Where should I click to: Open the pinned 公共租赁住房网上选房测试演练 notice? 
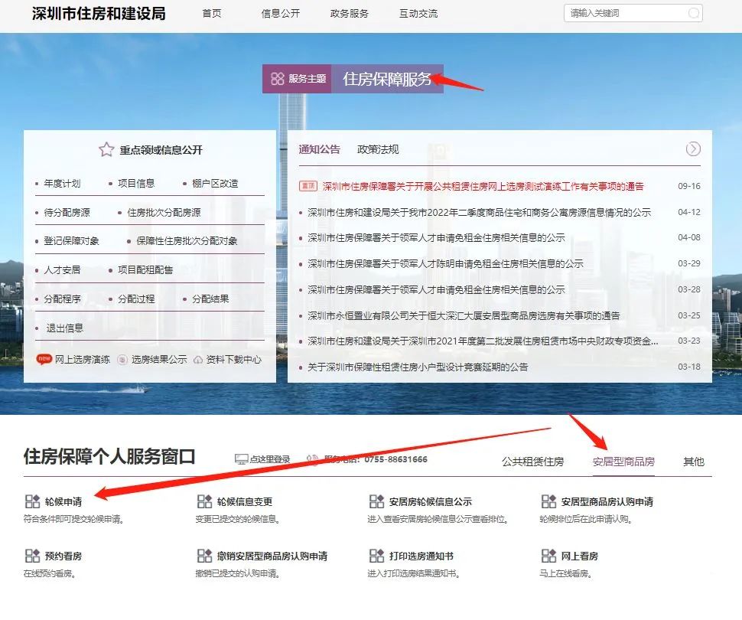[483, 186]
